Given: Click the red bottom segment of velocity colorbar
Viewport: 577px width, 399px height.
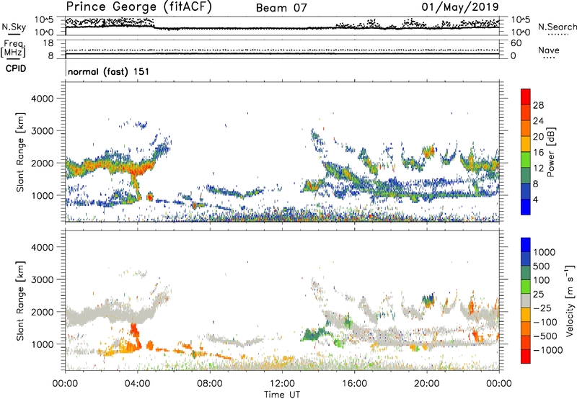Looking at the screenshot, I should (526, 357).
